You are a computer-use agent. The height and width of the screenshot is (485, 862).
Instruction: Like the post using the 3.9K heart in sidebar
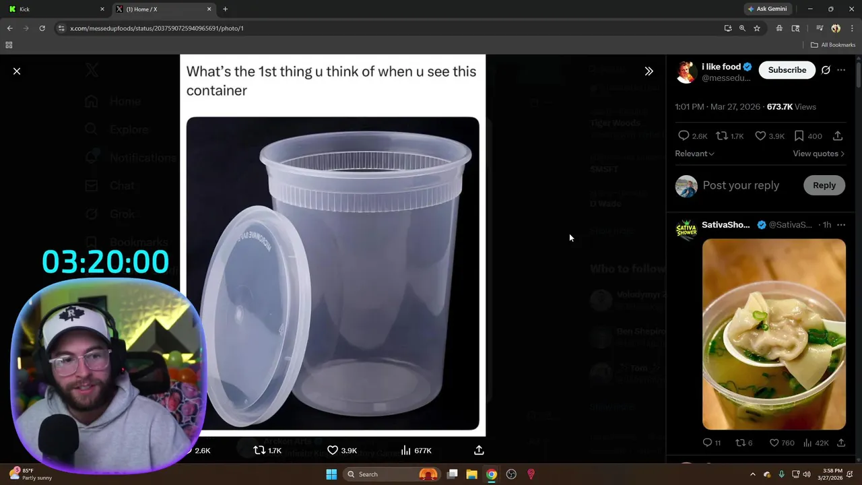point(760,136)
